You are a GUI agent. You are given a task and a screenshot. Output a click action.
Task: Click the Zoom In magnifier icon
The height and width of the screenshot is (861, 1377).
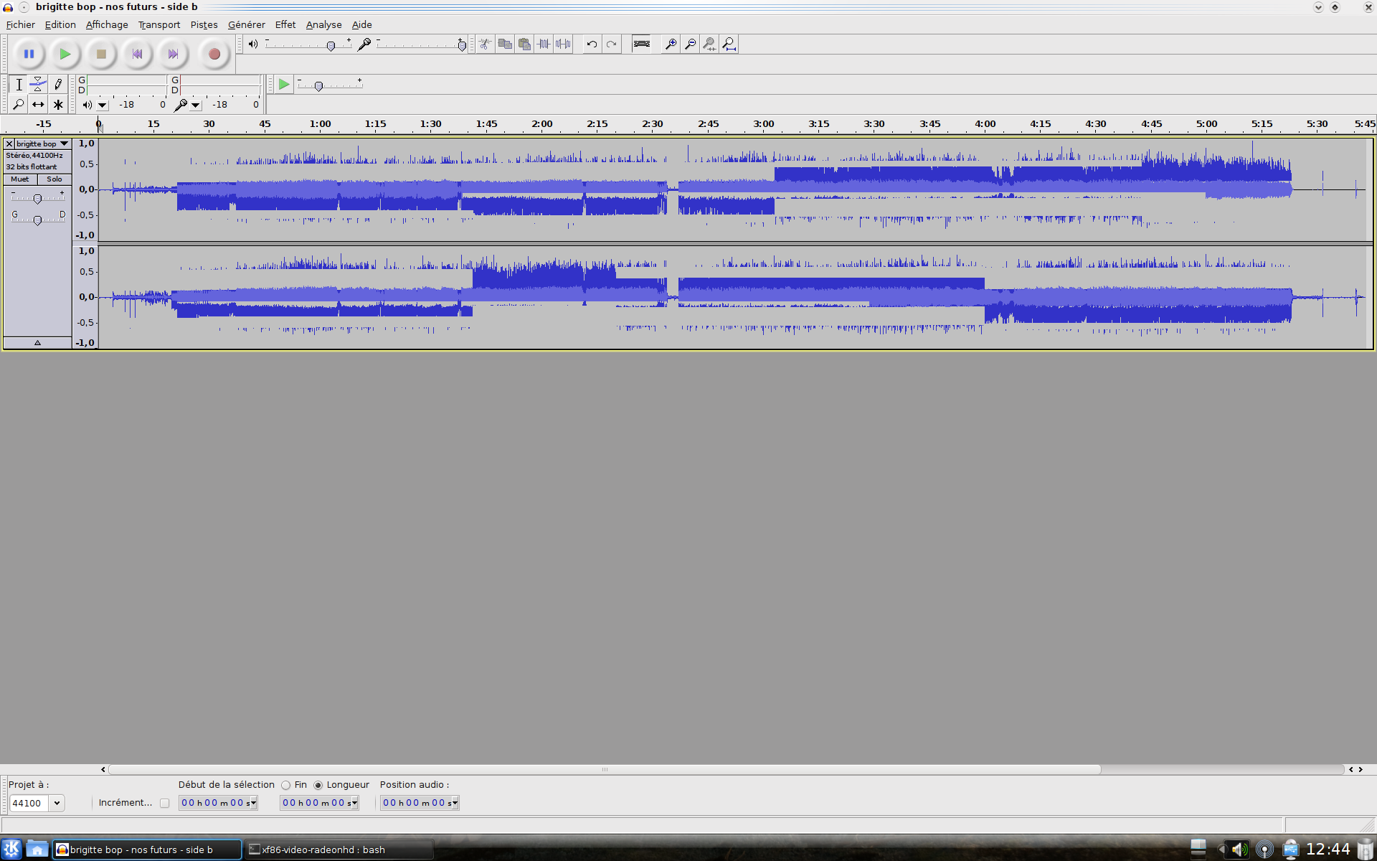coord(671,44)
